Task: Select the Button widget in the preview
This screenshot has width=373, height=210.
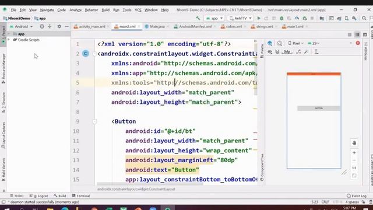Action: [x=319, y=108]
